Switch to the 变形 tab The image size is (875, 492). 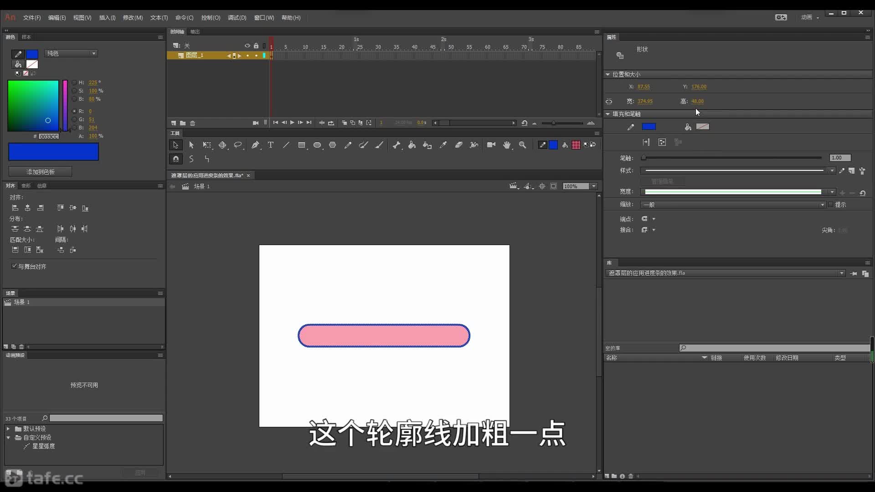26,185
